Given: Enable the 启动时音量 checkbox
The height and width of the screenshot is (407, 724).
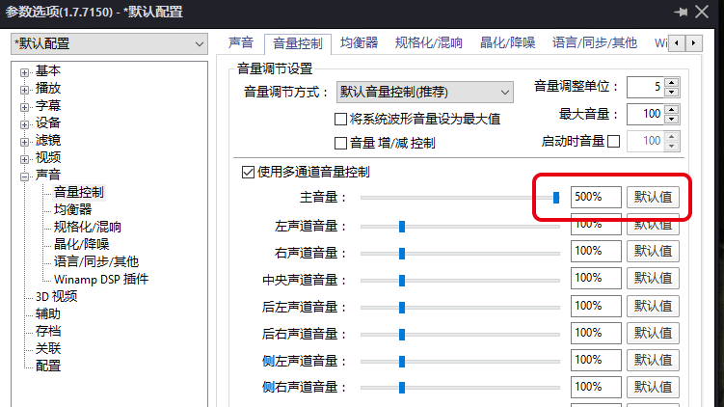Looking at the screenshot, I should pyautogui.click(x=614, y=142).
